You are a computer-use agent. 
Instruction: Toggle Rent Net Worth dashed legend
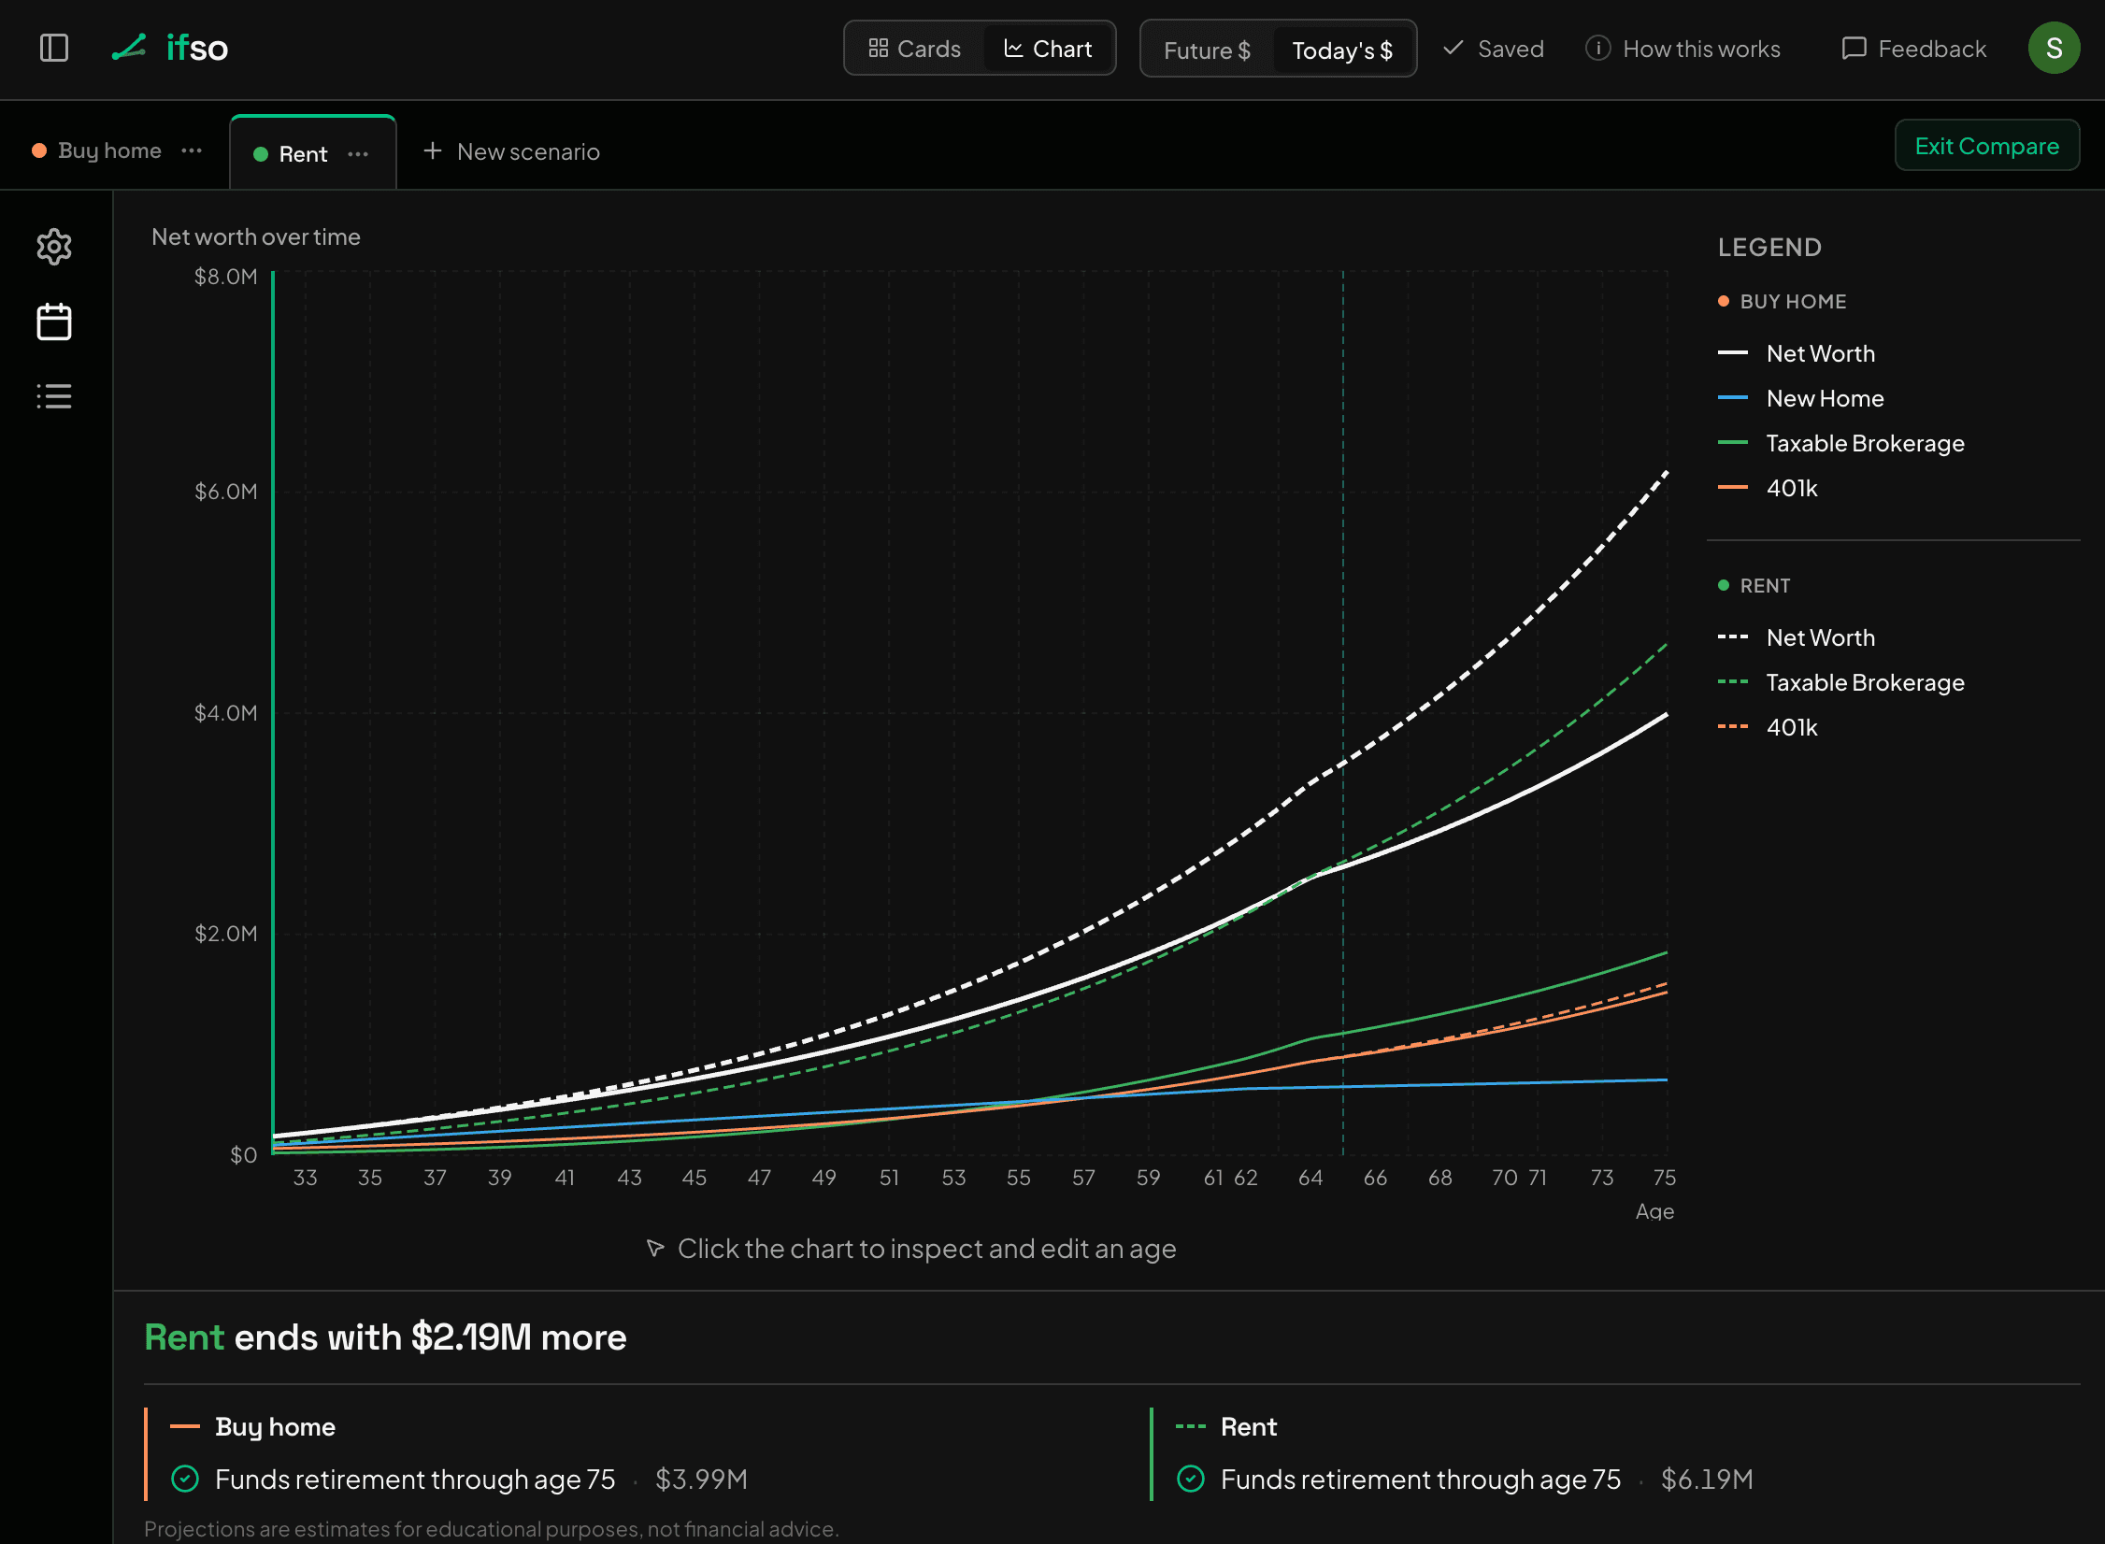1797,637
